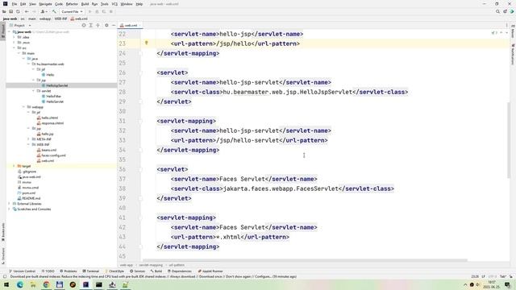Click the editor vertical scrollbar

click(509, 141)
